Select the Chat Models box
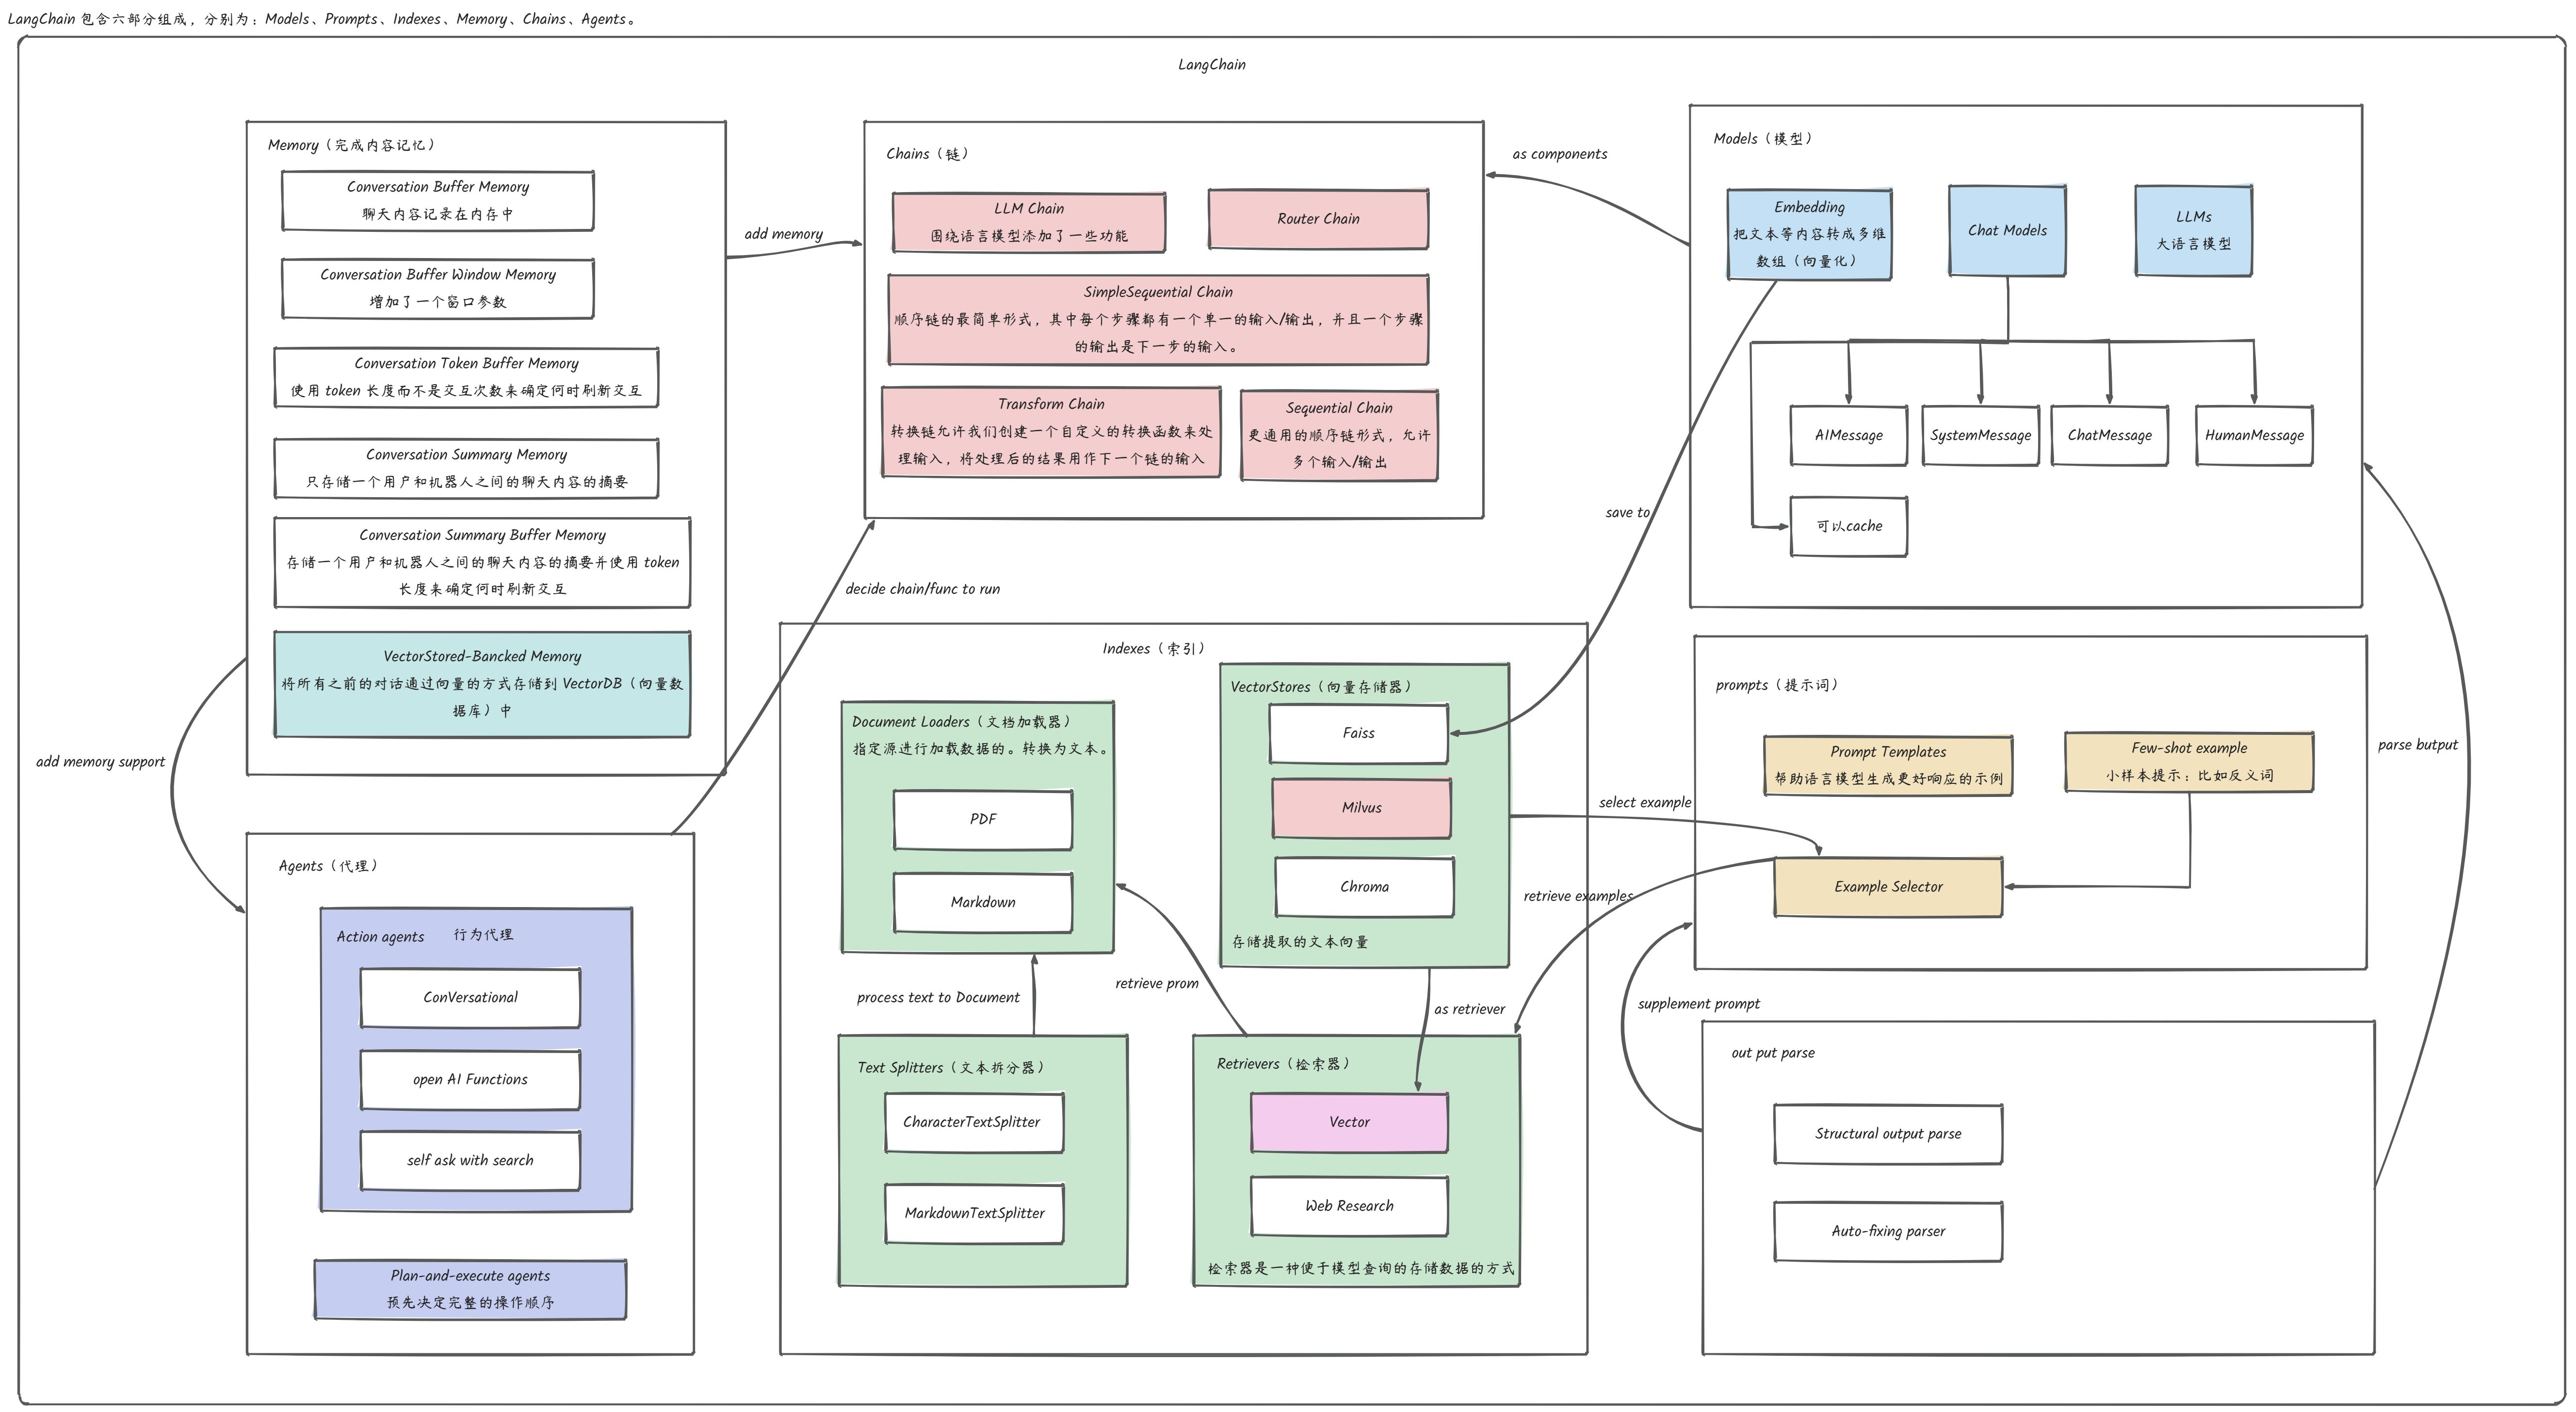The height and width of the screenshot is (1412, 2576). pos(2007,231)
